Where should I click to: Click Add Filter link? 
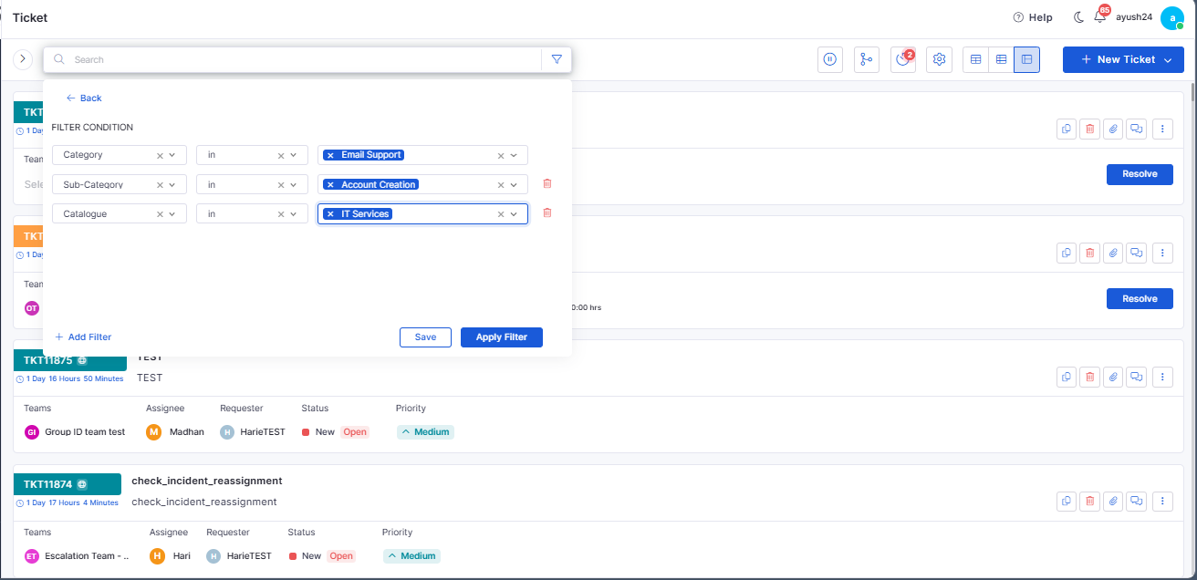[x=83, y=337]
